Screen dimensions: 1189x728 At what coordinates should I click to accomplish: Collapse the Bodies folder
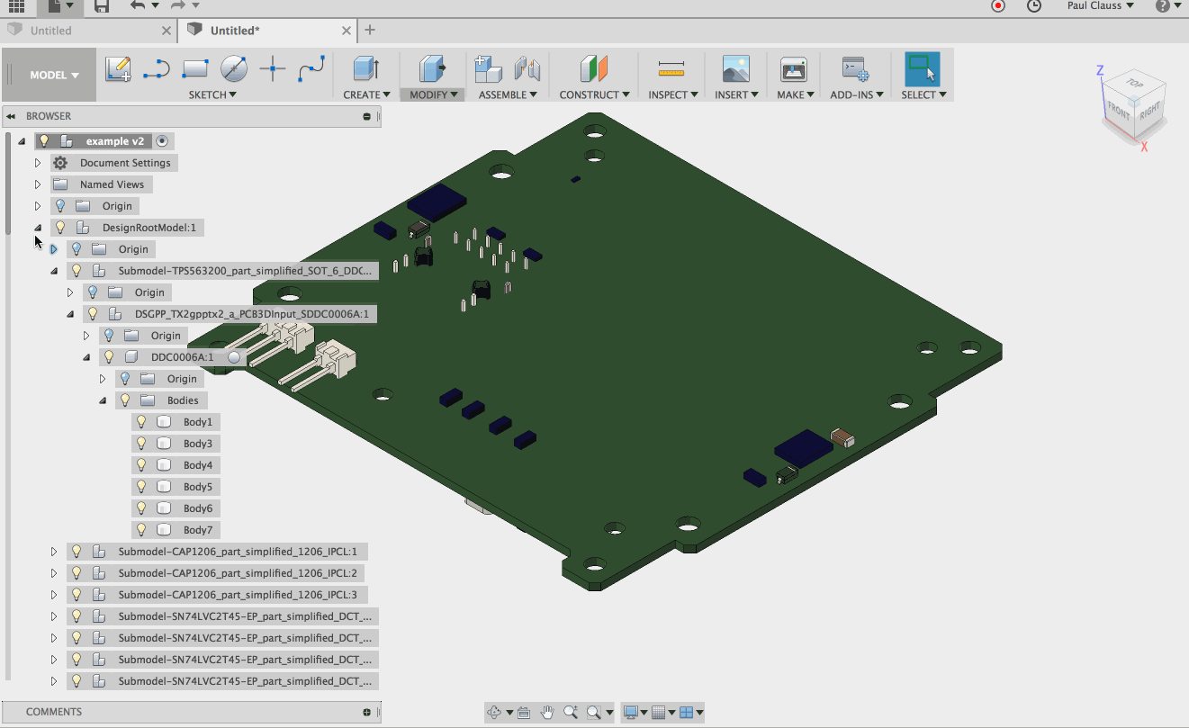click(x=103, y=400)
